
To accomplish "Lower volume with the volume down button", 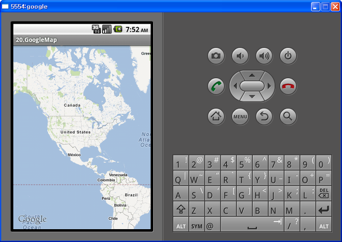I will pos(240,56).
